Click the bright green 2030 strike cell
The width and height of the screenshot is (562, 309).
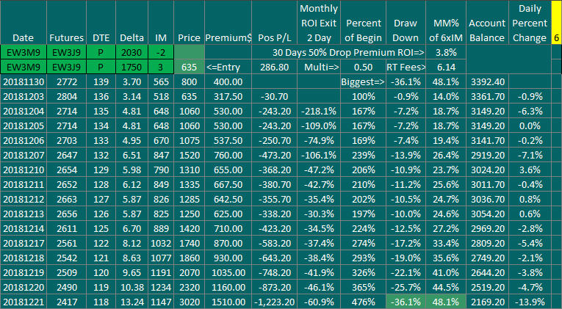pyautogui.click(x=132, y=52)
